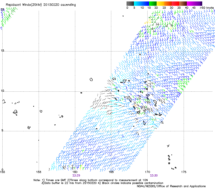
Task: Click the 20 latitude axis label
Action: pyautogui.click(x=2, y=10)
